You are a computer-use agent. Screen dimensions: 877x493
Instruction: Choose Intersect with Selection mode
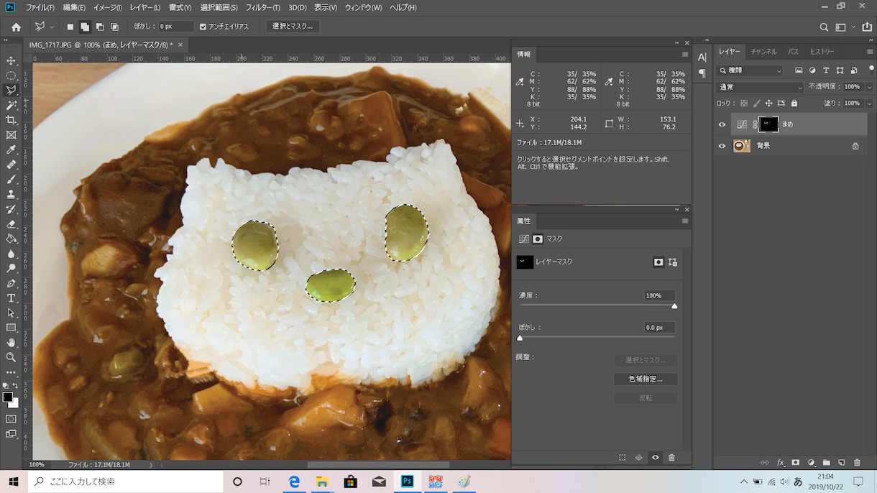(114, 27)
